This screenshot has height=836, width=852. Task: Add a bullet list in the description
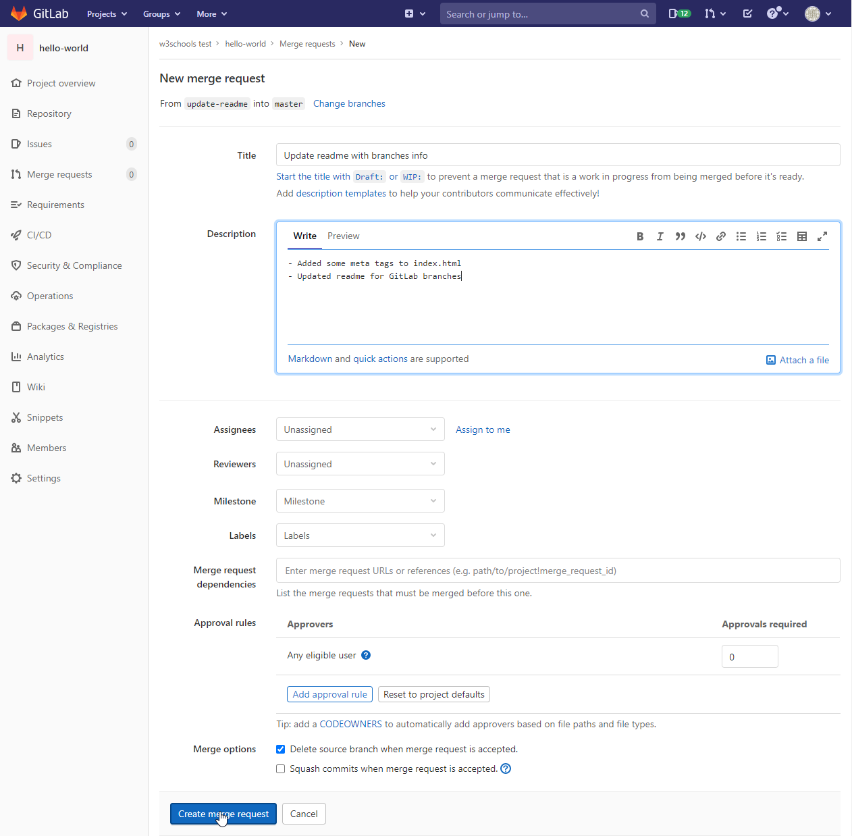click(741, 236)
